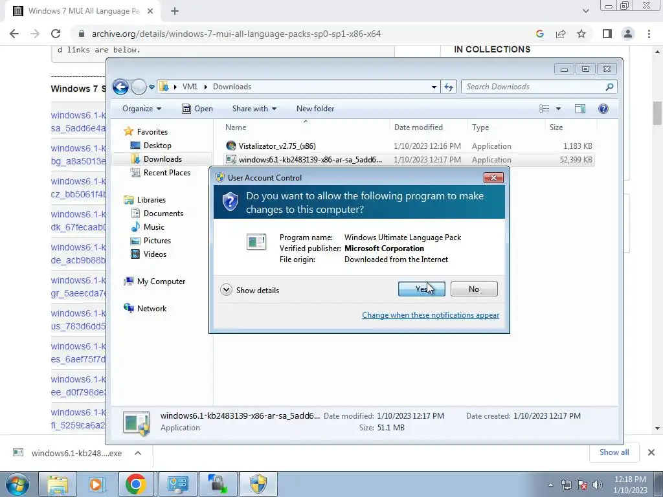Open Chrome profile icon
This screenshot has width=663, height=497.
(x=628, y=34)
